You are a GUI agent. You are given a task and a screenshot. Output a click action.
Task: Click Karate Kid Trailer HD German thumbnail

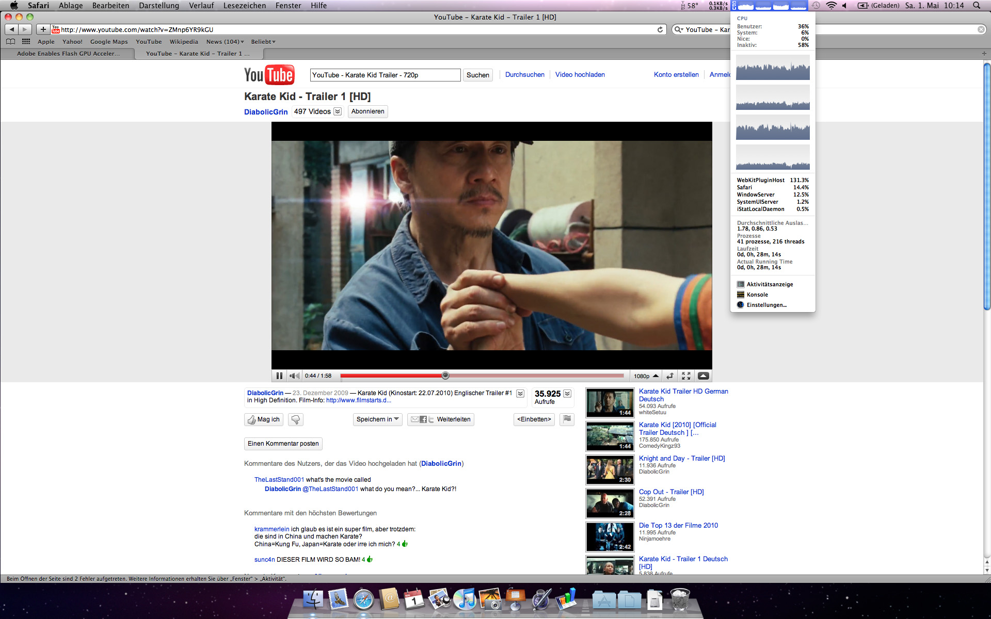coord(610,402)
